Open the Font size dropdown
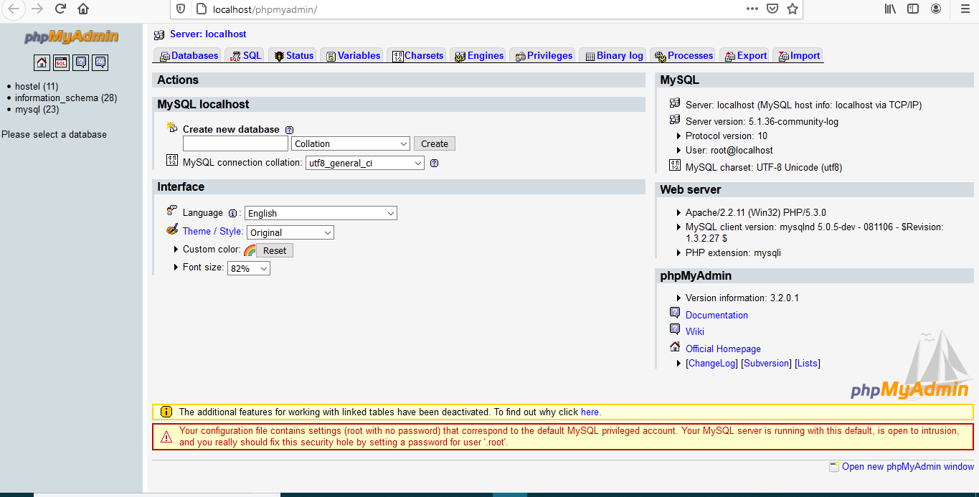This screenshot has height=497, width=979. point(248,268)
